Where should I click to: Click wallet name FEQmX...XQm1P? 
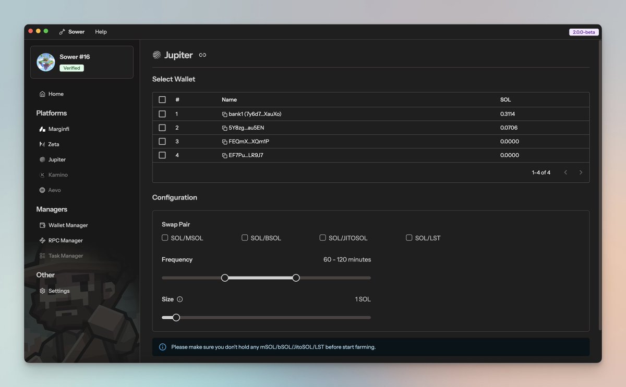[249, 142]
